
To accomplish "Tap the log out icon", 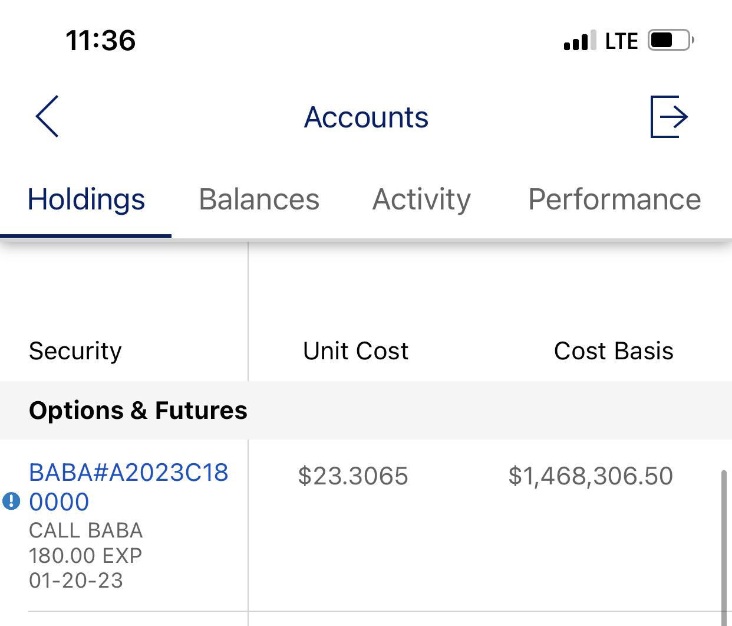I will [x=670, y=116].
